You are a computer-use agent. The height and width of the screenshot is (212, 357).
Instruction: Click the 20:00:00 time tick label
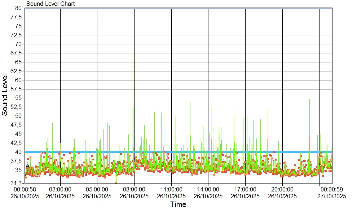click(282, 189)
